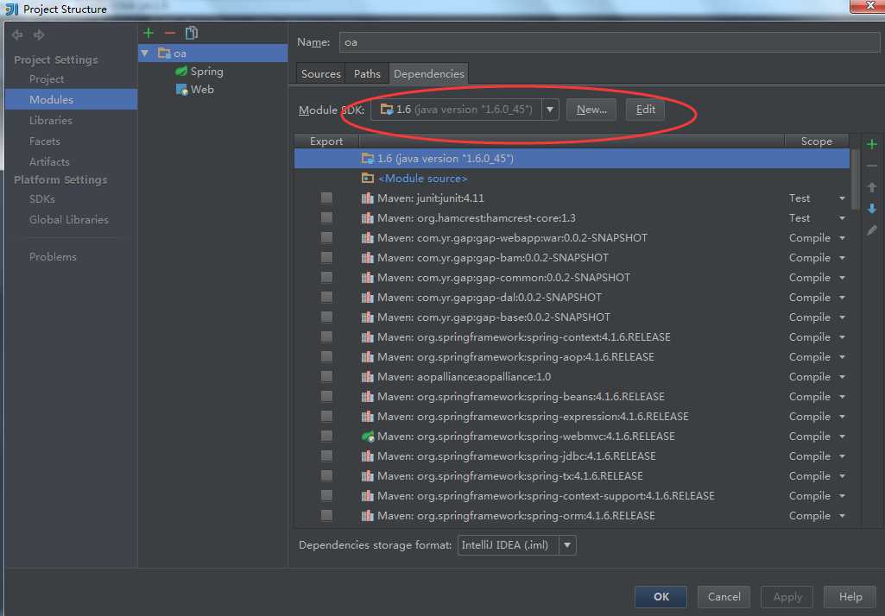
Task: Open Artifacts in the sidebar
Action: [x=49, y=161]
